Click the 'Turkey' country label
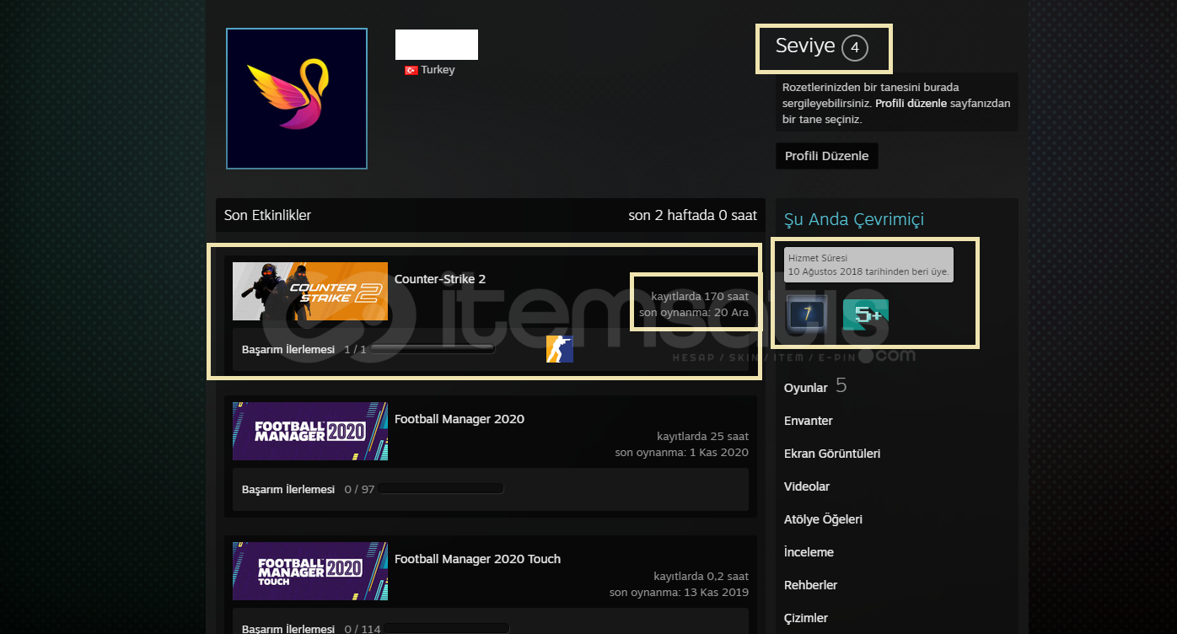The image size is (1177, 634). [x=438, y=70]
